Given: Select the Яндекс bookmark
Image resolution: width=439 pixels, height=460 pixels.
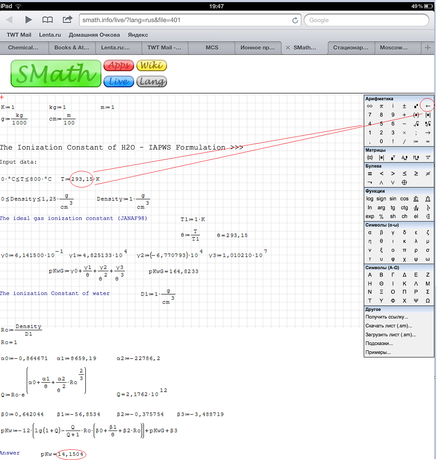Looking at the screenshot, I should coord(138,34).
